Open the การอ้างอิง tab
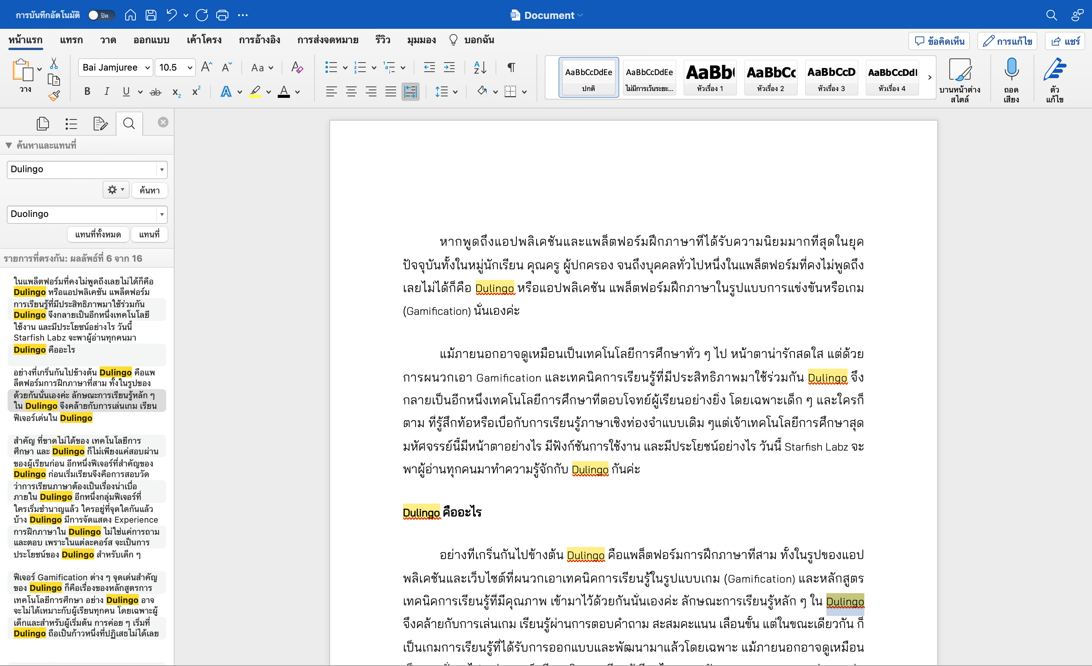The height and width of the screenshot is (666, 1092). click(x=259, y=40)
